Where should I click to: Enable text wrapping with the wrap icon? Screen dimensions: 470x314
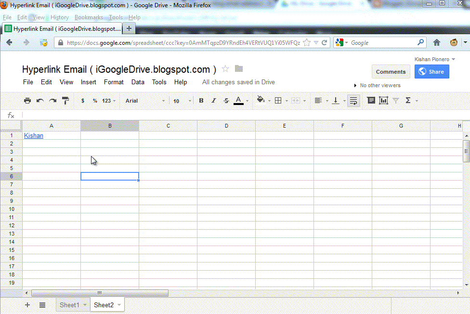click(x=353, y=101)
